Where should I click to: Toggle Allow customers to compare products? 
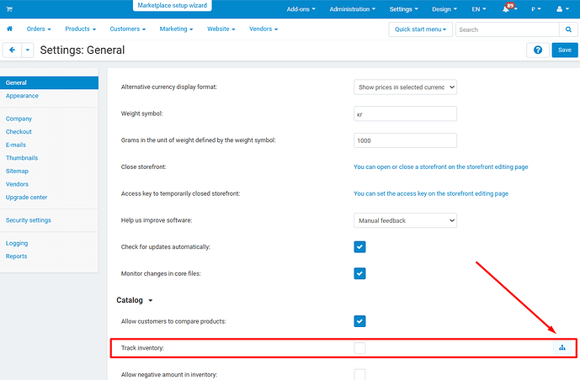tap(359, 321)
